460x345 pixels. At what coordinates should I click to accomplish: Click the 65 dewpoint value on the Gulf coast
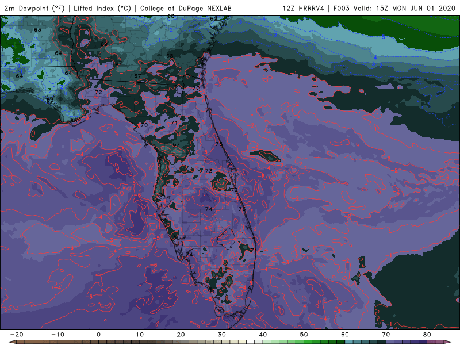click(74, 121)
